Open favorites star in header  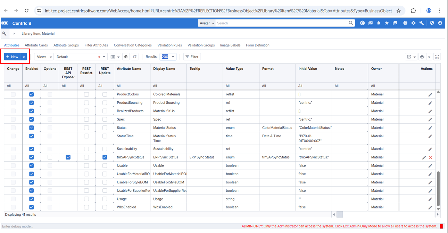[387, 23]
